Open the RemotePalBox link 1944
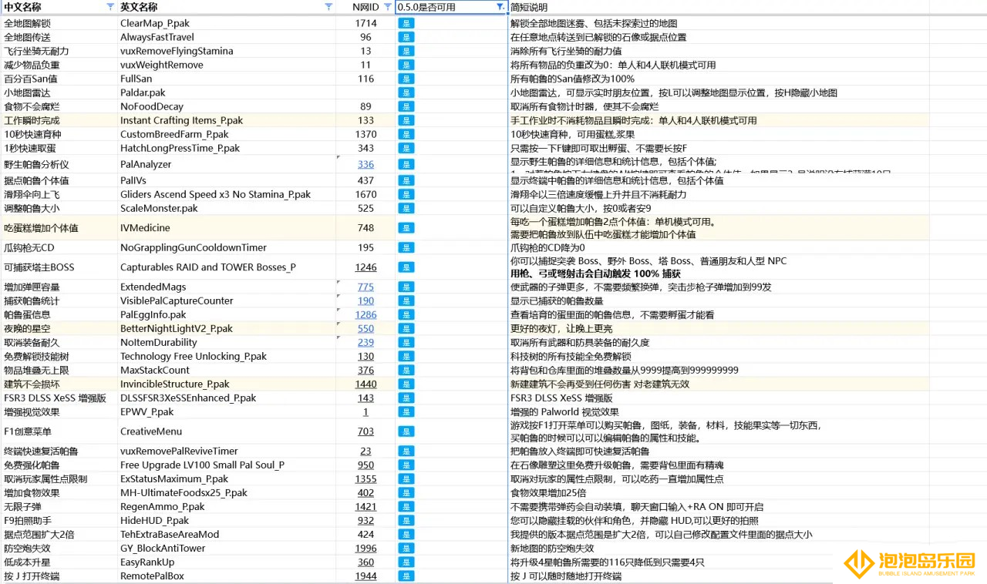987x584 pixels. 365,576
